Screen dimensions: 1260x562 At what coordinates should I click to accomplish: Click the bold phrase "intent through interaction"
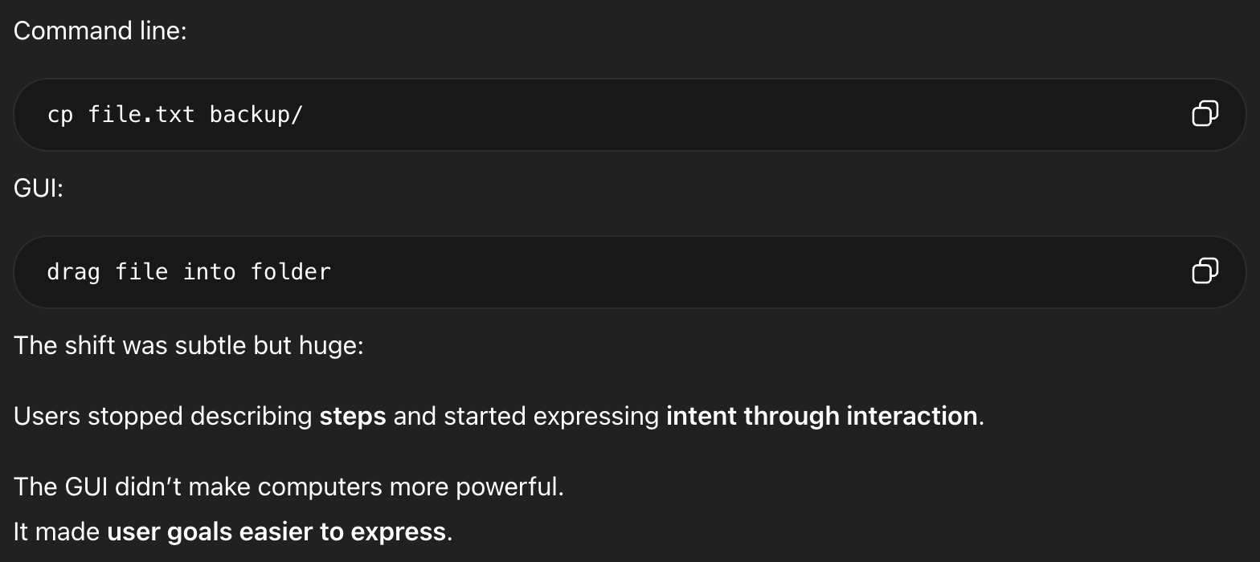821,416
